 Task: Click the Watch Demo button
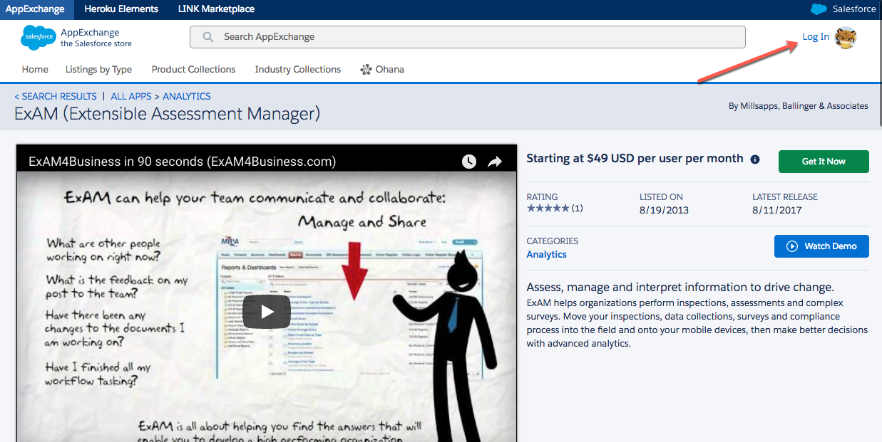tap(821, 246)
